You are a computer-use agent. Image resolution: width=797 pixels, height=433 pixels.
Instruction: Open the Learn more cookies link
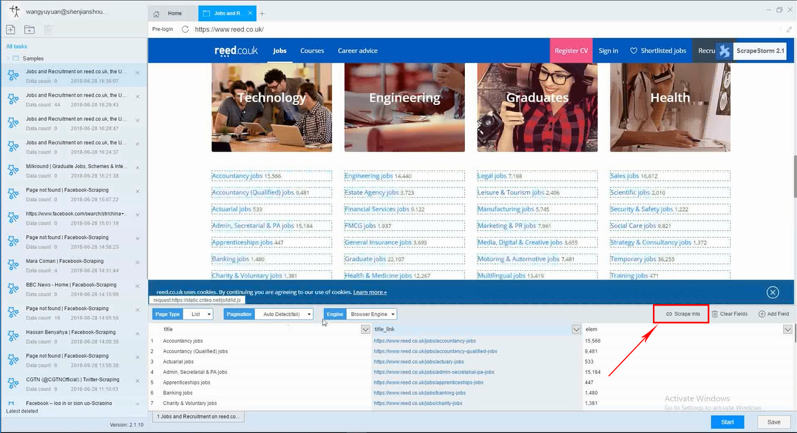click(x=370, y=292)
